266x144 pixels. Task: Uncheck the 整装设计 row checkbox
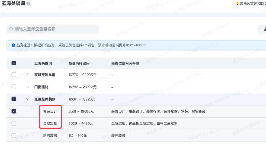14,111
